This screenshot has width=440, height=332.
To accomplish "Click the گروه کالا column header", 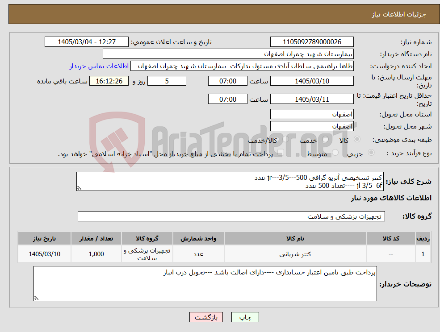I will click(147, 238).
